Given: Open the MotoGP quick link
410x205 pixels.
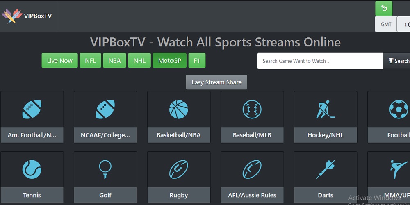Looking at the screenshot, I should (169, 60).
